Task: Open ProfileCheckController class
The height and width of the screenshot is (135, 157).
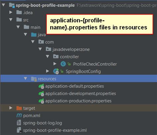Action: click(95, 64)
